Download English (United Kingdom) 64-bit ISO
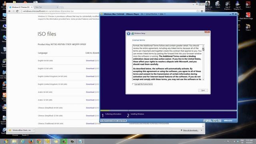This screenshot has width=256, height=144. pos(90,76)
